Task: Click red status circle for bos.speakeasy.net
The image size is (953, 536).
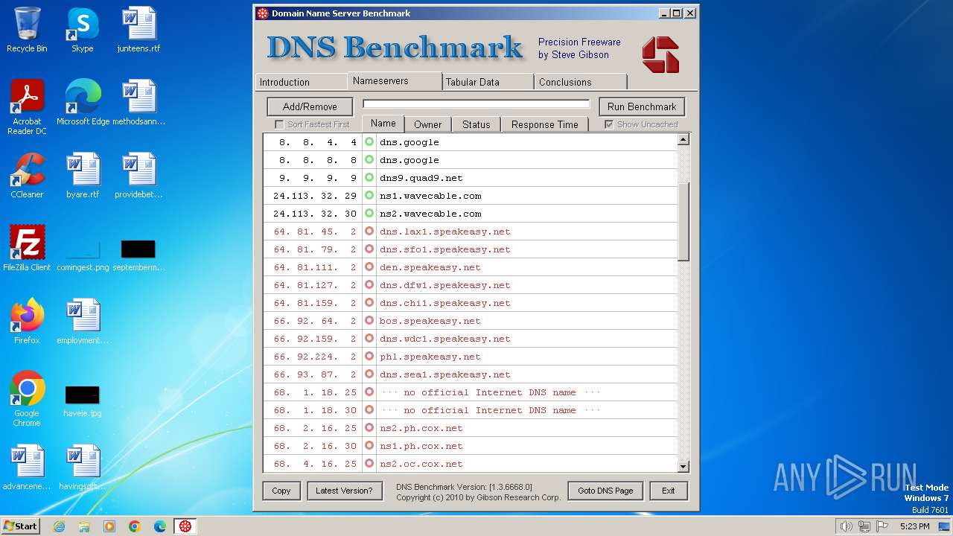Action: (369, 320)
